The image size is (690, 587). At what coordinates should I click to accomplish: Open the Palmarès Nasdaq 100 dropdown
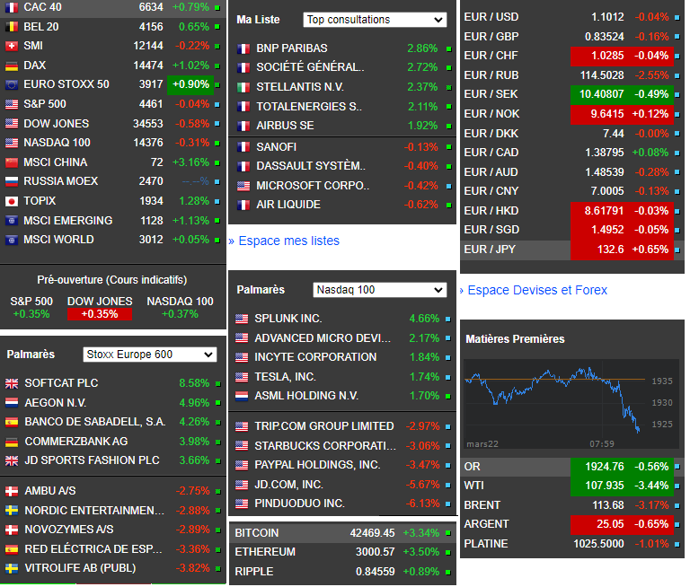tap(380, 290)
